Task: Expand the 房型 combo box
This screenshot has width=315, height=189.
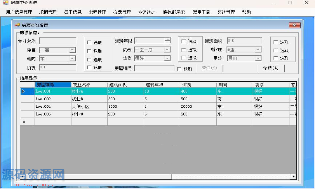Action: pyautogui.click(x=167, y=50)
